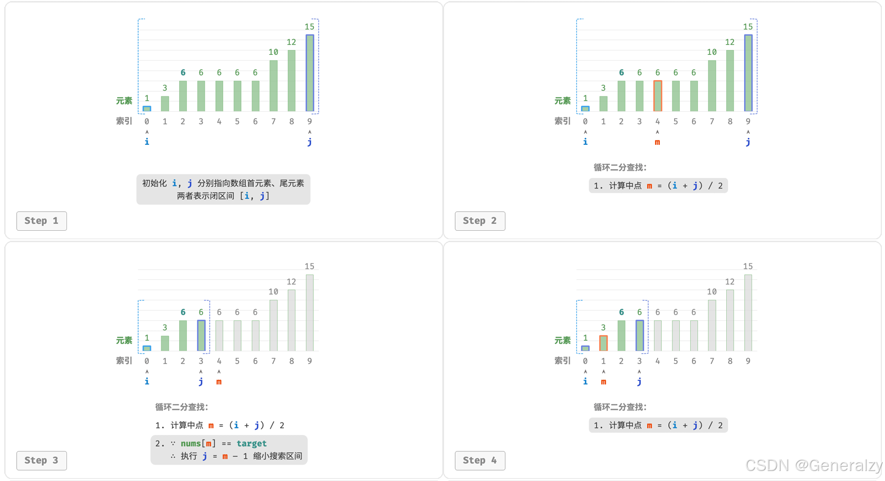Click the gray bar valued 12 in Step 4
The width and height of the screenshot is (885, 481).
(x=730, y=320)
